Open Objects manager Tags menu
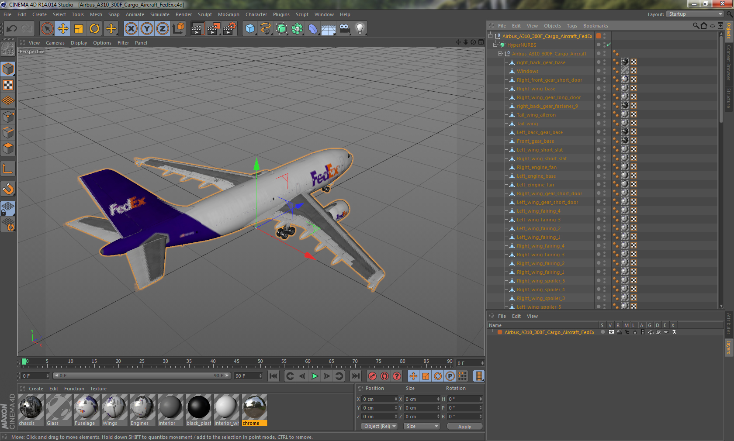This screenshot has width=734, height=441. (x=572, y=26)
